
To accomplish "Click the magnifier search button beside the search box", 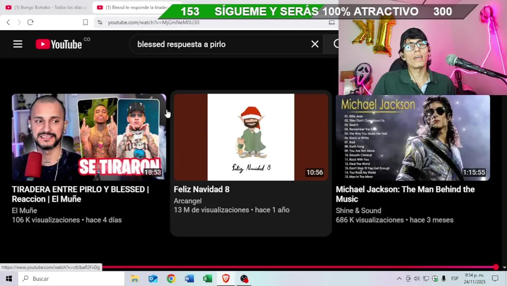I will (336, 44).
